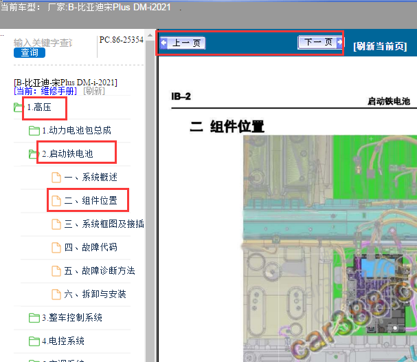Click the component location diagram image

(330, 248)
